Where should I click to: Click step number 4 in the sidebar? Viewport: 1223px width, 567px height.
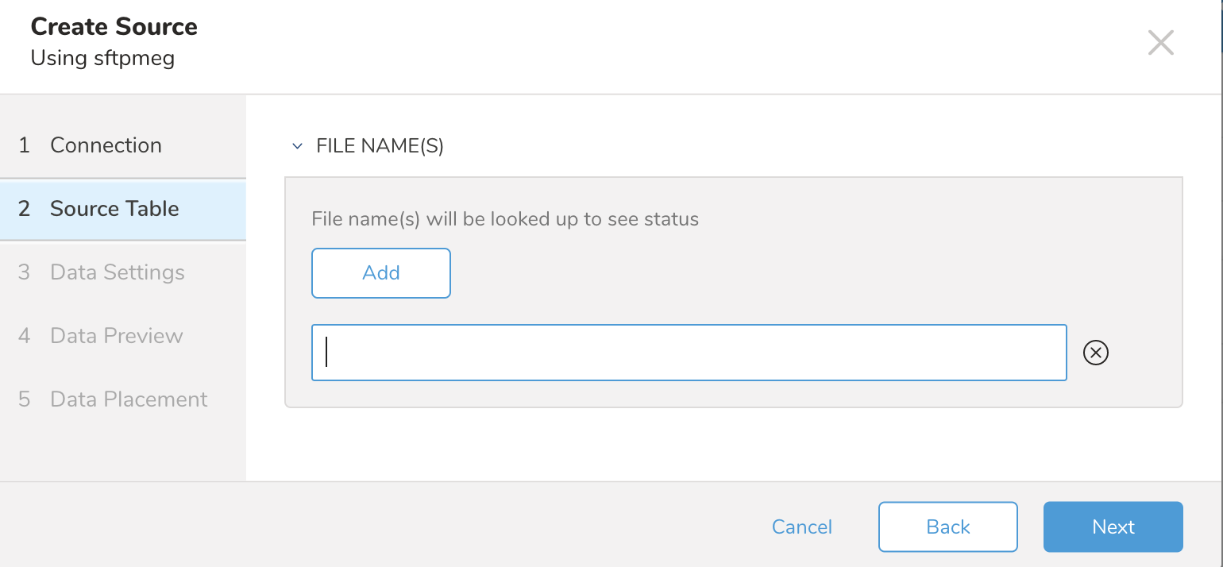tap(25, 336)
